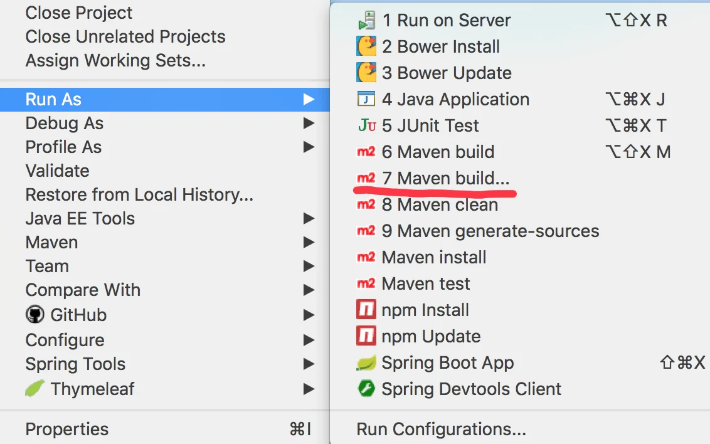710x444 pixels.
Task: Expand the Spring Tools submenu arrow
Action: pyautogui.click(x=309, y=364)
